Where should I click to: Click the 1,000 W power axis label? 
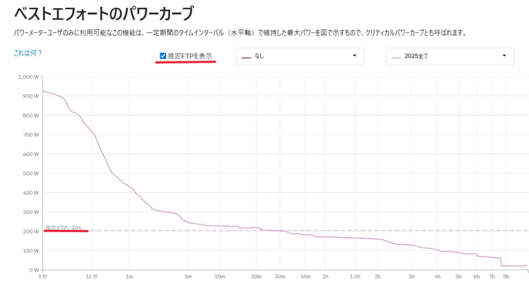click(28, 77)
